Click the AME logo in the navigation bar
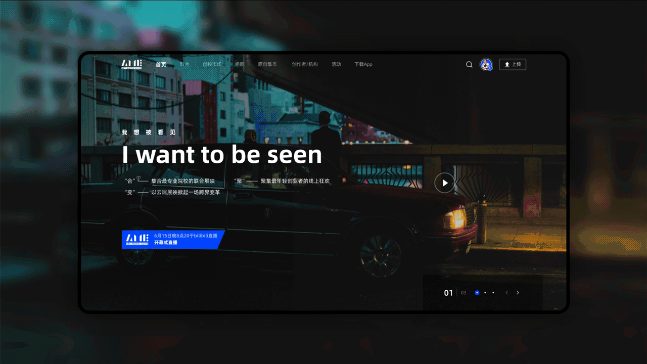Image resolution: width=647 pixels, height=364 pixels. (131, 64)
